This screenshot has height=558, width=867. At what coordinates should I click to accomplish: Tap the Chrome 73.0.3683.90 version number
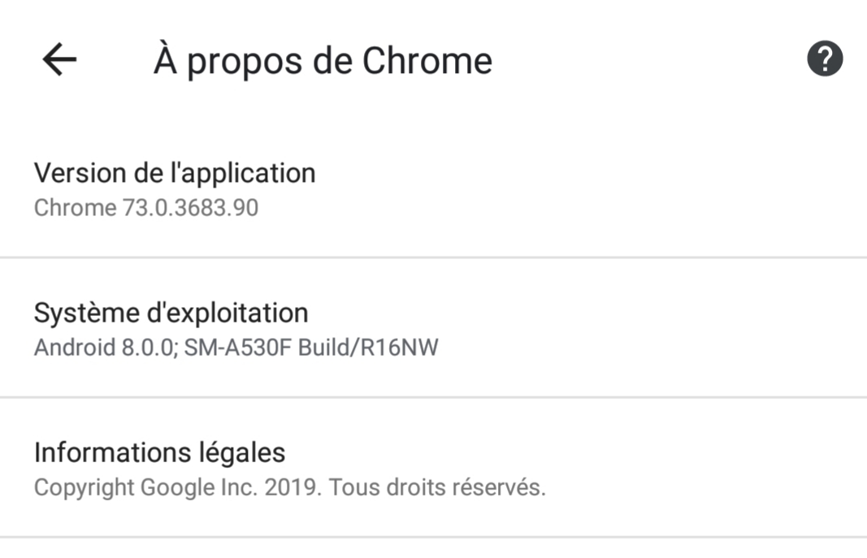190,208
